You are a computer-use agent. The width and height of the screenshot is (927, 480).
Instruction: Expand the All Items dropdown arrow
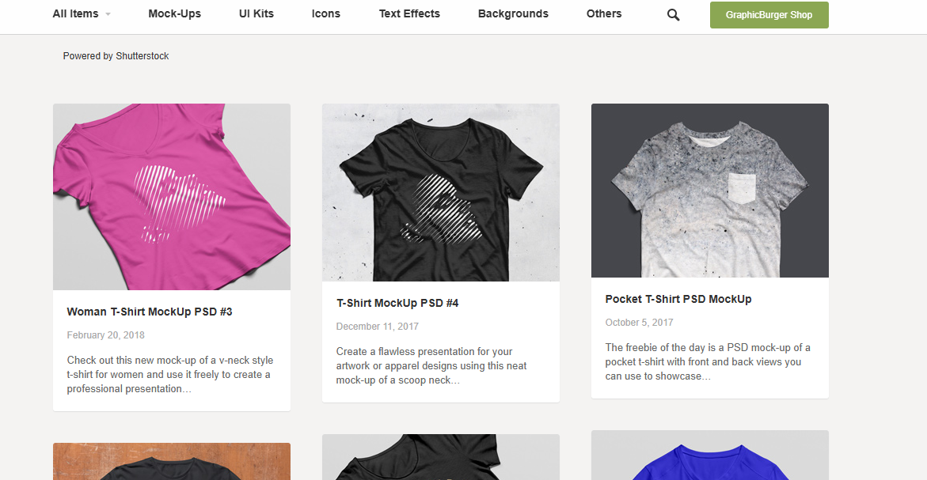(x=108, y=14)
